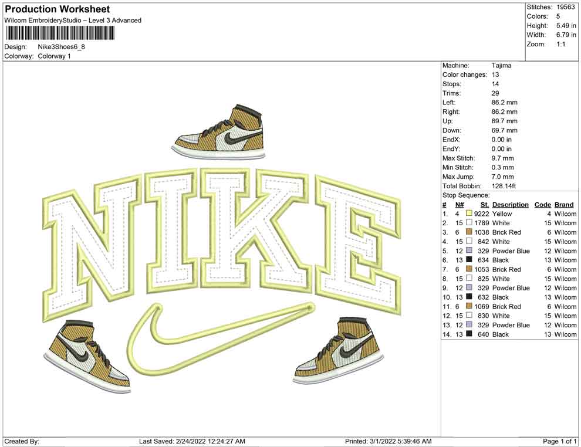
Task: Click the 'Code' column header
Action: [x=542, y=204]
